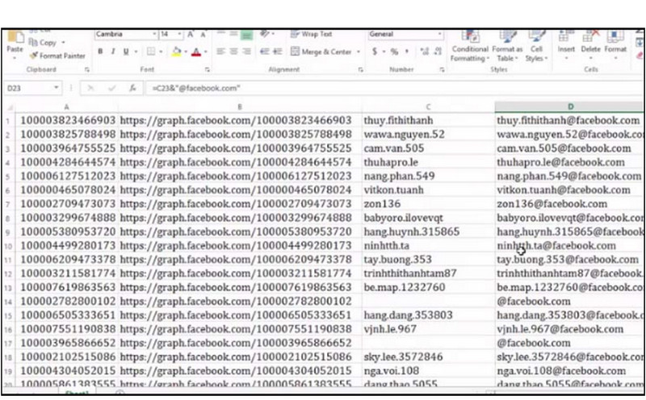Toggle Italic formatting
646x400 pixels.
click(113, 52)
